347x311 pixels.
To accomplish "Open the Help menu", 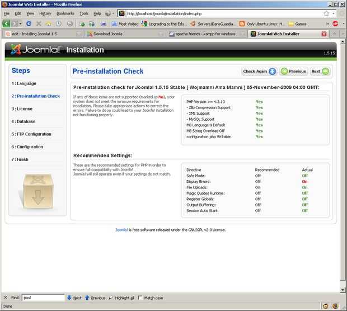I will click(x=97, y=13).
